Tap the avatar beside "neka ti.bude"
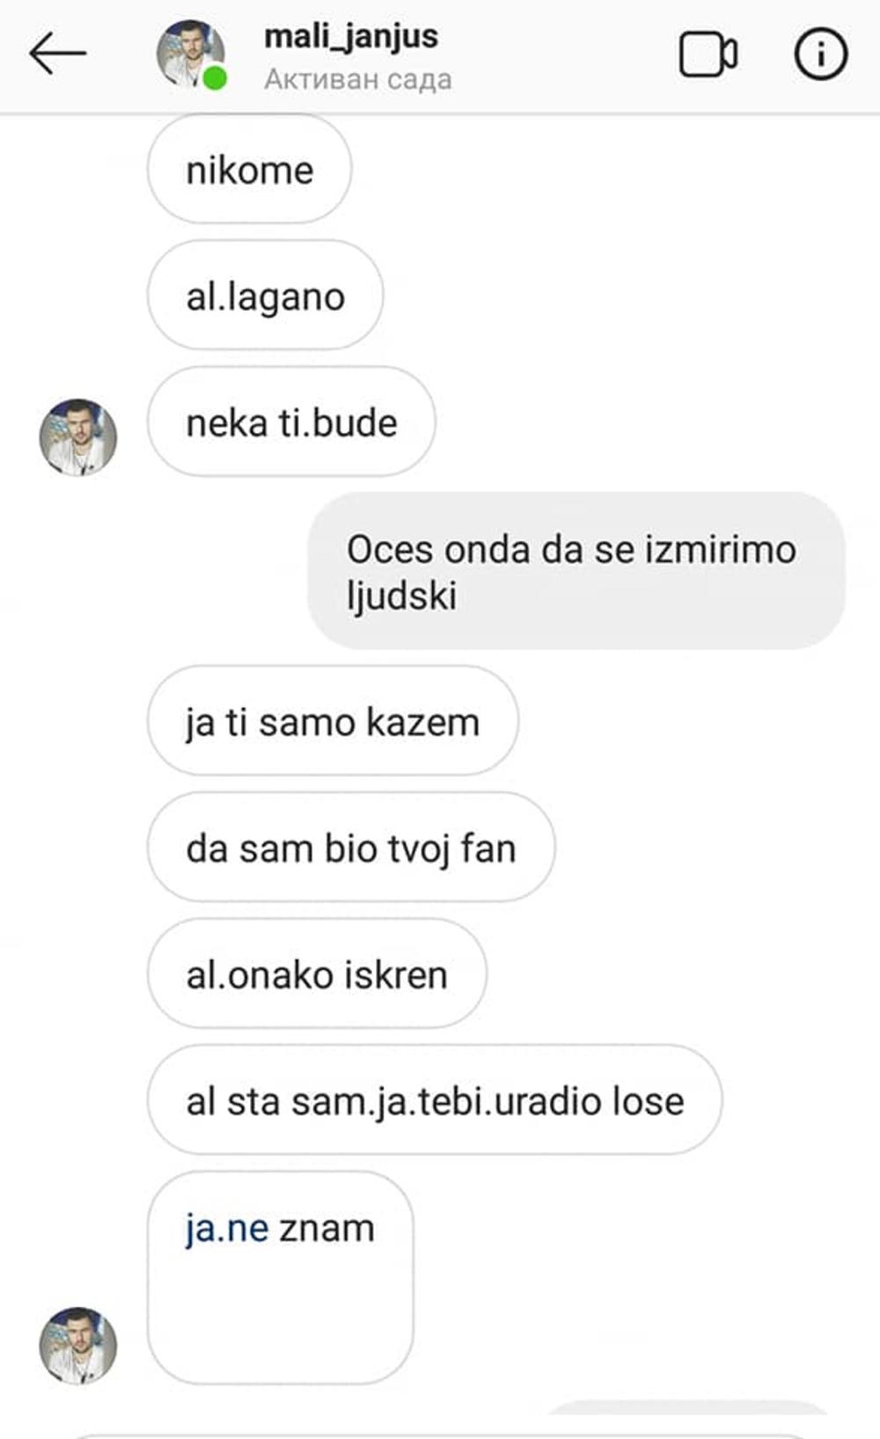The height and width of the screenshot is (1439, 880). pyautogui.click(x=78, y=437)
